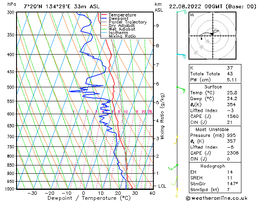Select the 'Wet Adiabat' legend label
Viewport: 260px width, 201px height.
122,29
